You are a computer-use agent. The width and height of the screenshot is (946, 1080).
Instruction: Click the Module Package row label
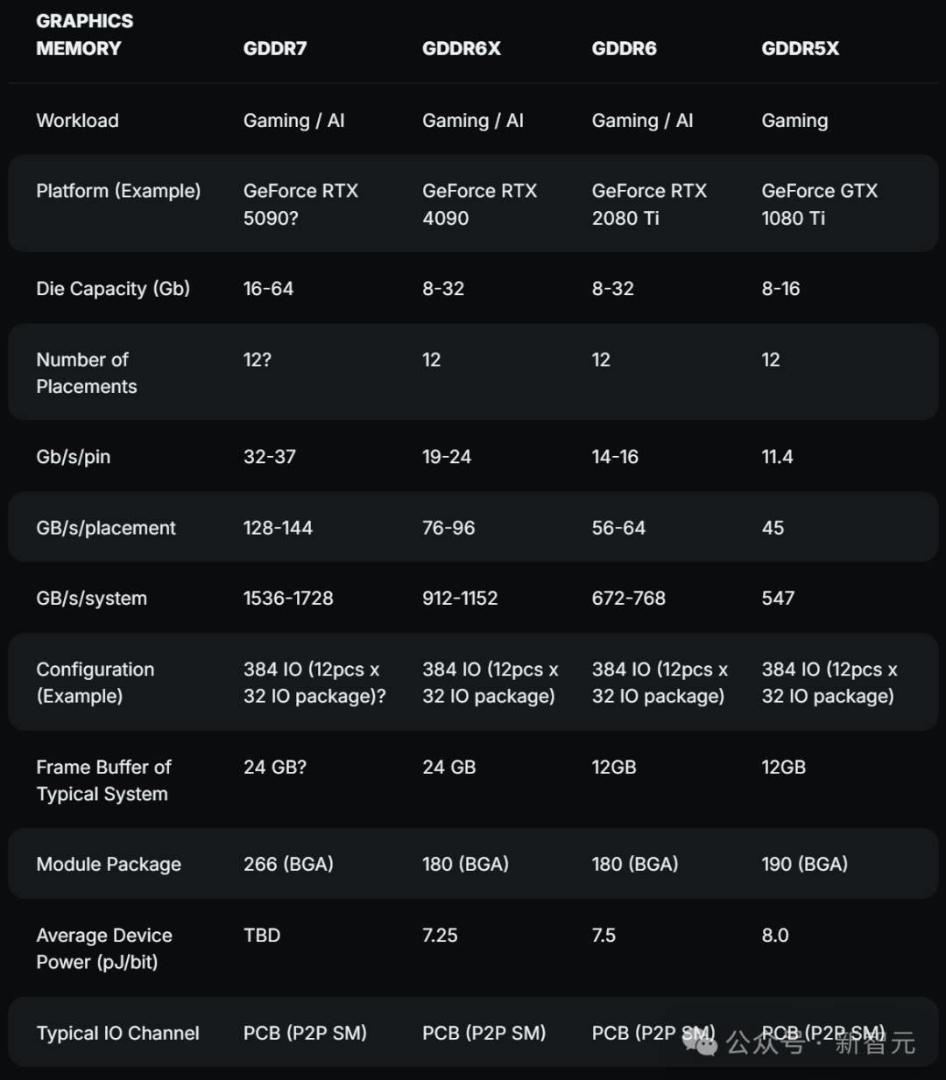pyautogui.click(x=109, y=865)
